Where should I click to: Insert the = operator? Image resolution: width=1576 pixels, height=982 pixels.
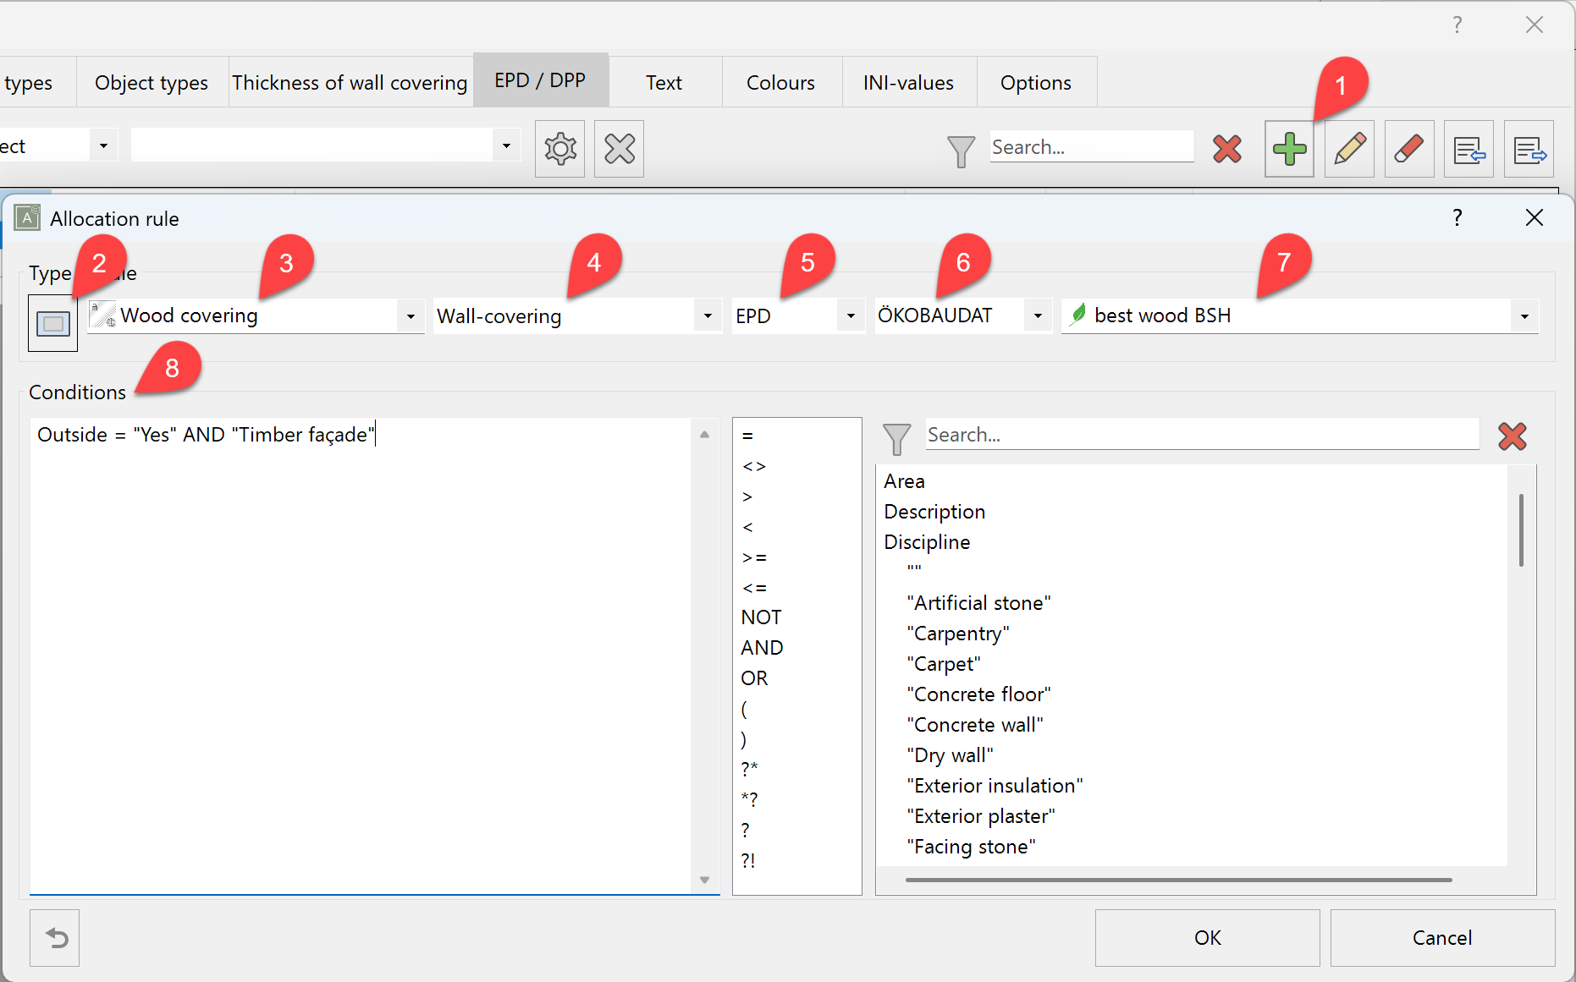(x=747, y=436)
